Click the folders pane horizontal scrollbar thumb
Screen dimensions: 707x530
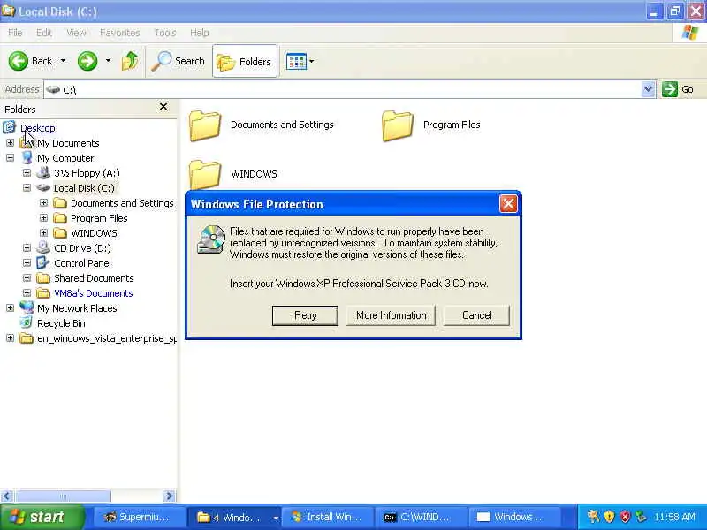pyautogui.click(x=62, y=496)
